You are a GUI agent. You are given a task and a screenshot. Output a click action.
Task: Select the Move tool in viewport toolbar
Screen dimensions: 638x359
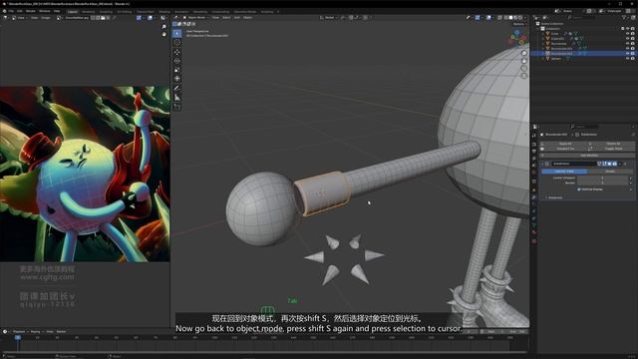tap(177, 52)
